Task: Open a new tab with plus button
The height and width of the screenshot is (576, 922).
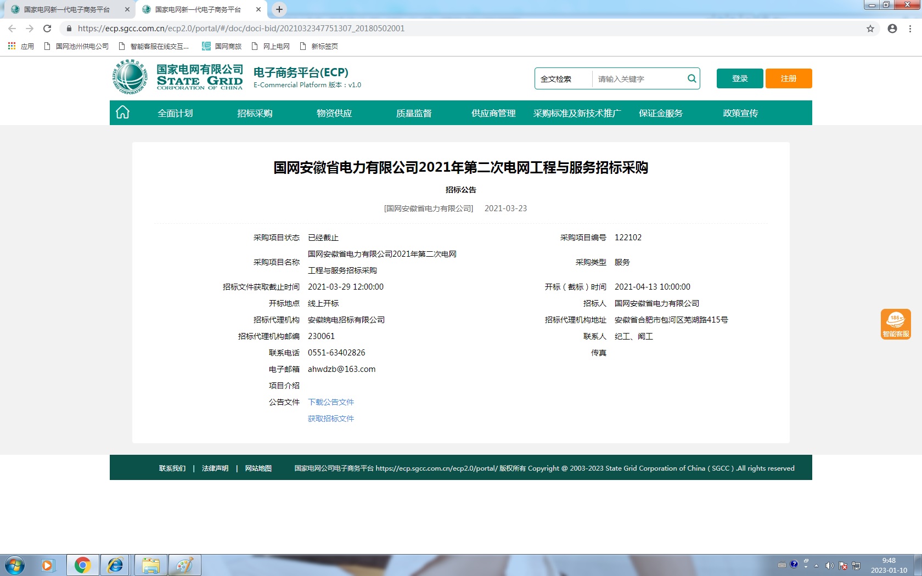Action: pos(279,9)
